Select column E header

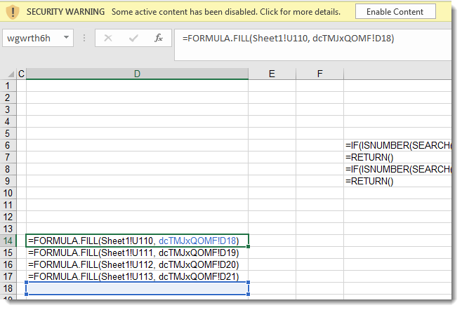[x=272, y=74]
